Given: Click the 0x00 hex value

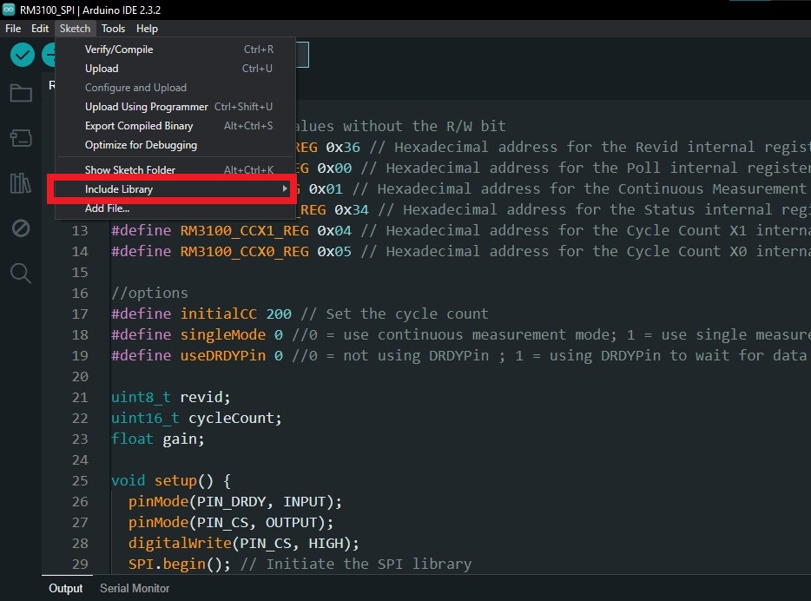Looking at the screenshot, I should (x=334, y=168).
